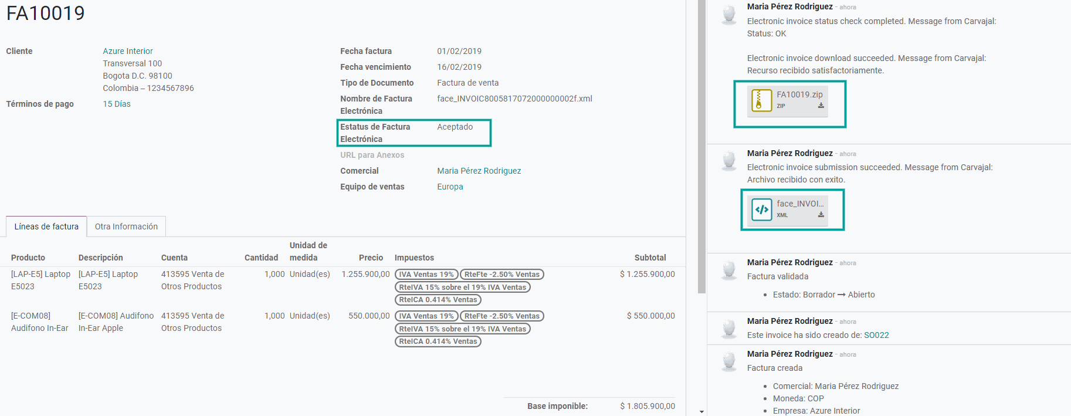
Task: Click RteFte -2.50% Ventas tag on Audifono line
Action: point(501,316)
